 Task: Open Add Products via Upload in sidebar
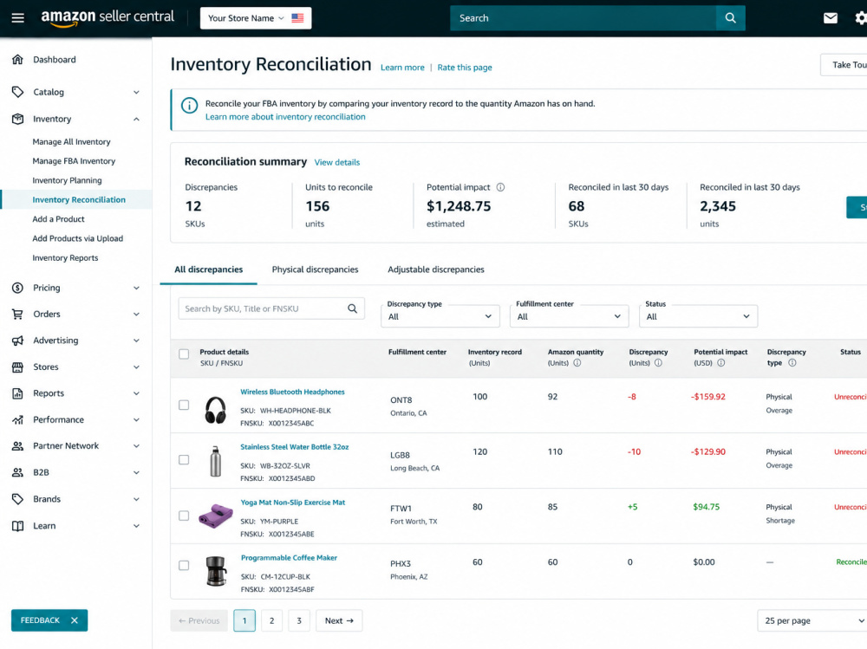[x=77, y=239]
